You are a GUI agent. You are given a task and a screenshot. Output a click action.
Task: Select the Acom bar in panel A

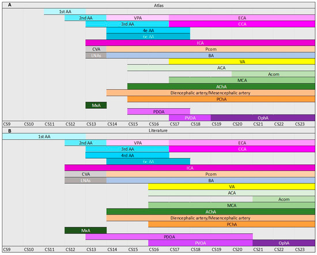273,74
